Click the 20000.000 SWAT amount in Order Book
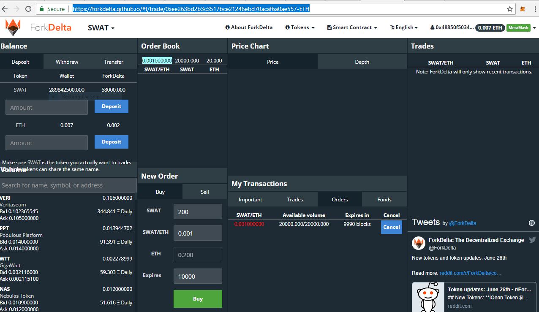Viewport: 539px width, 312px height. tap(187, 60)
